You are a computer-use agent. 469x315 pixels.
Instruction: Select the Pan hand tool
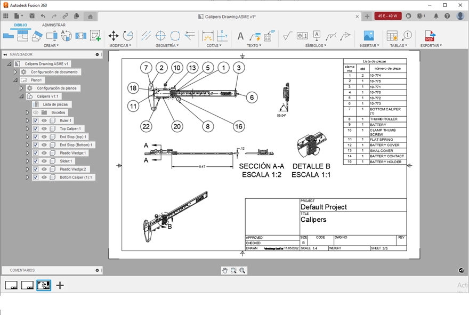(224, 270)
